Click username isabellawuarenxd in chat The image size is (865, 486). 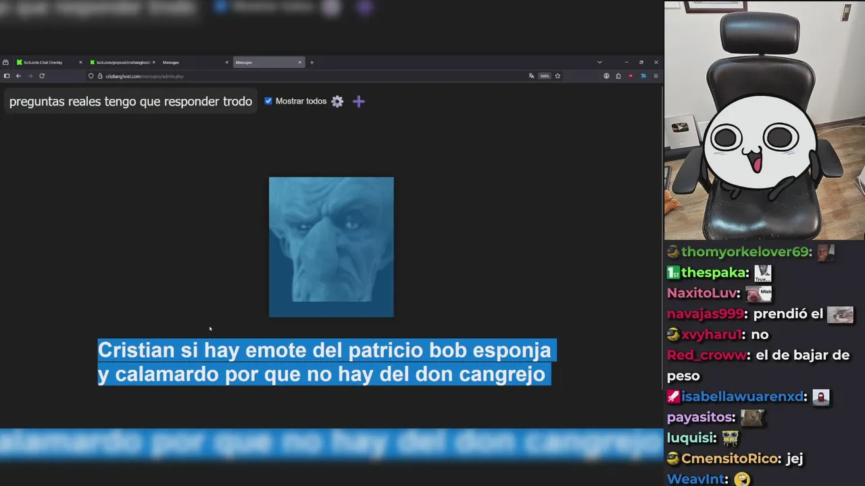coord(744,397)
